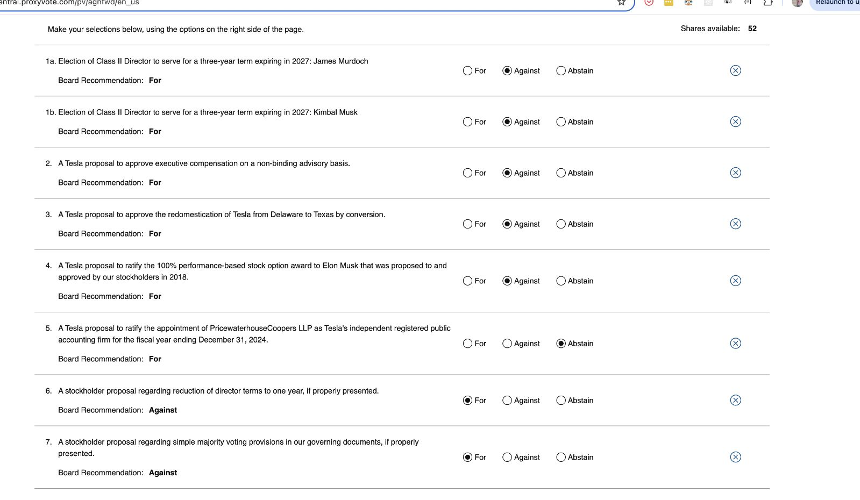The image size is (860, 500).
Task: Choose Against on director terms reduction proposal
Action: pos(507,401)
